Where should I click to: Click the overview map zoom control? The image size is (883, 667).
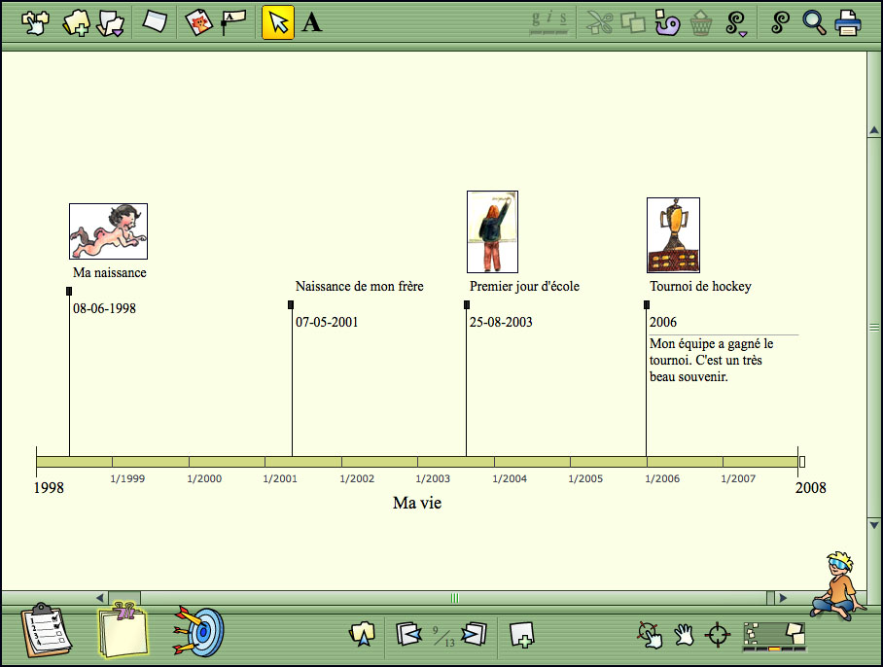pos(775,636)
